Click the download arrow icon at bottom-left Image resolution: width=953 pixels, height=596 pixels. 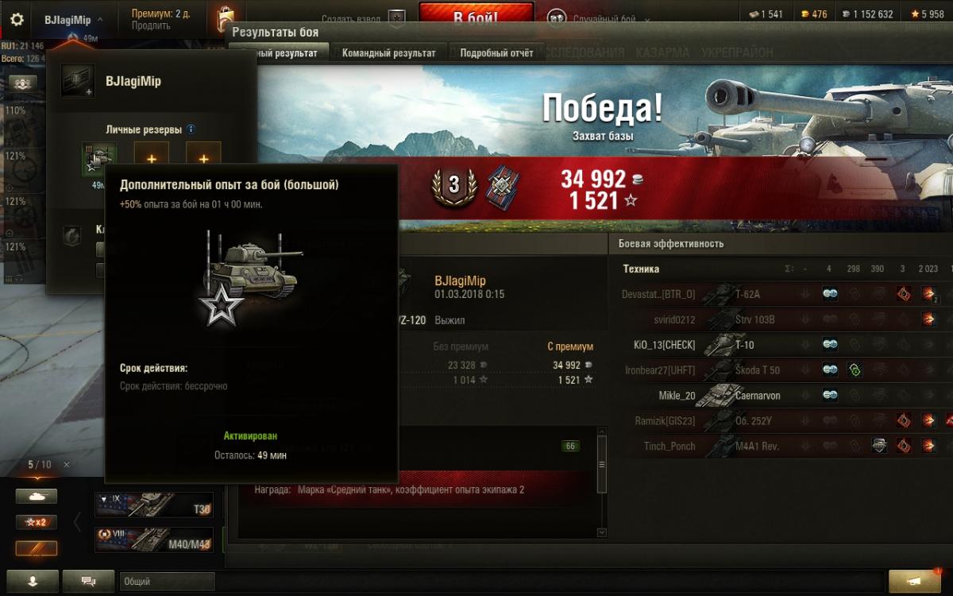(33, 581)
